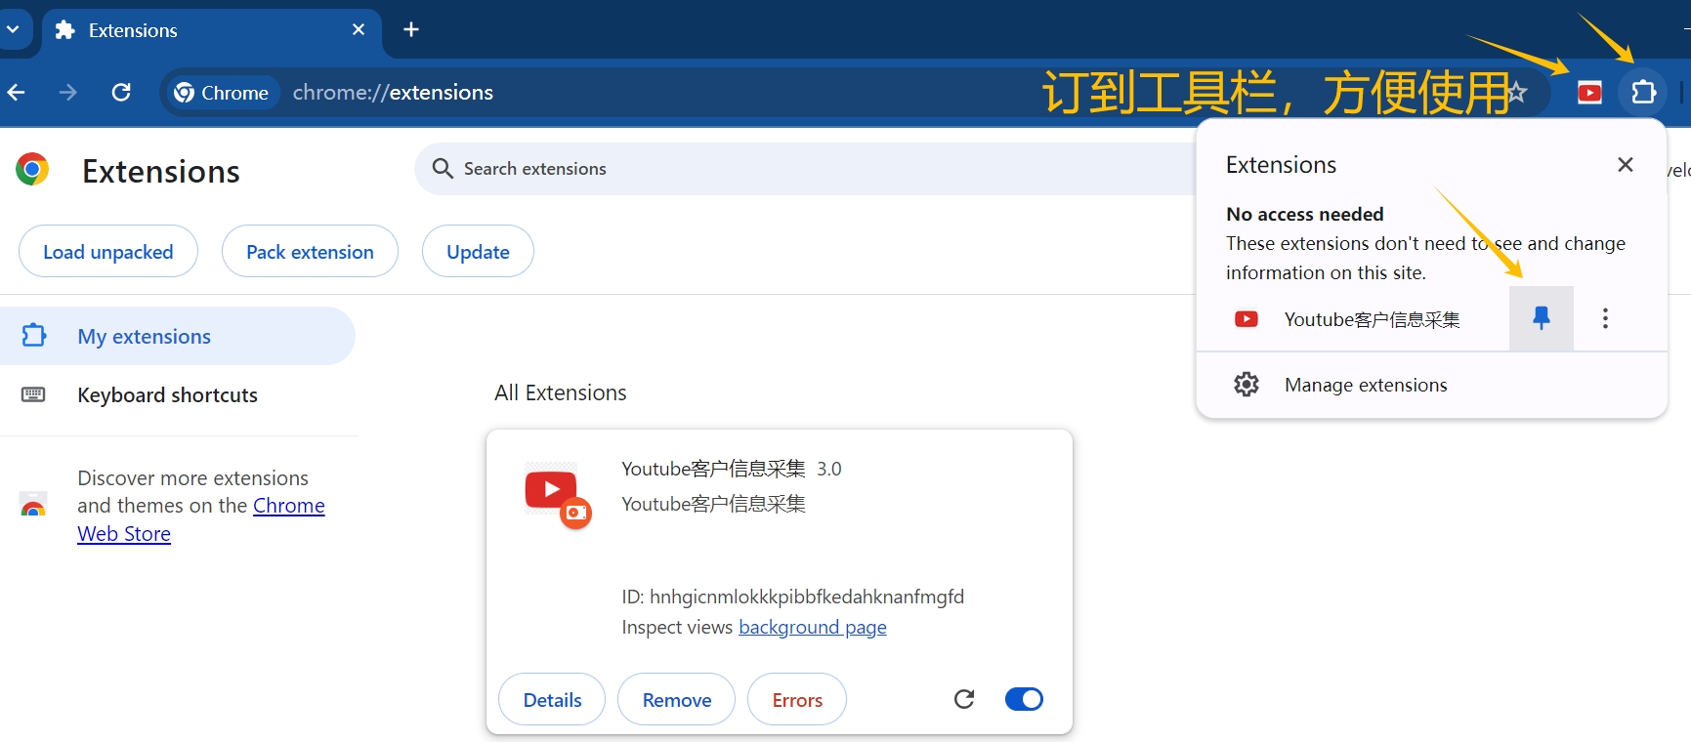Unpin Youtube客户信息采集 using the pin icon
Image resolution: width=1691 pixels, height=742 pixels.
click(1542, 318)
